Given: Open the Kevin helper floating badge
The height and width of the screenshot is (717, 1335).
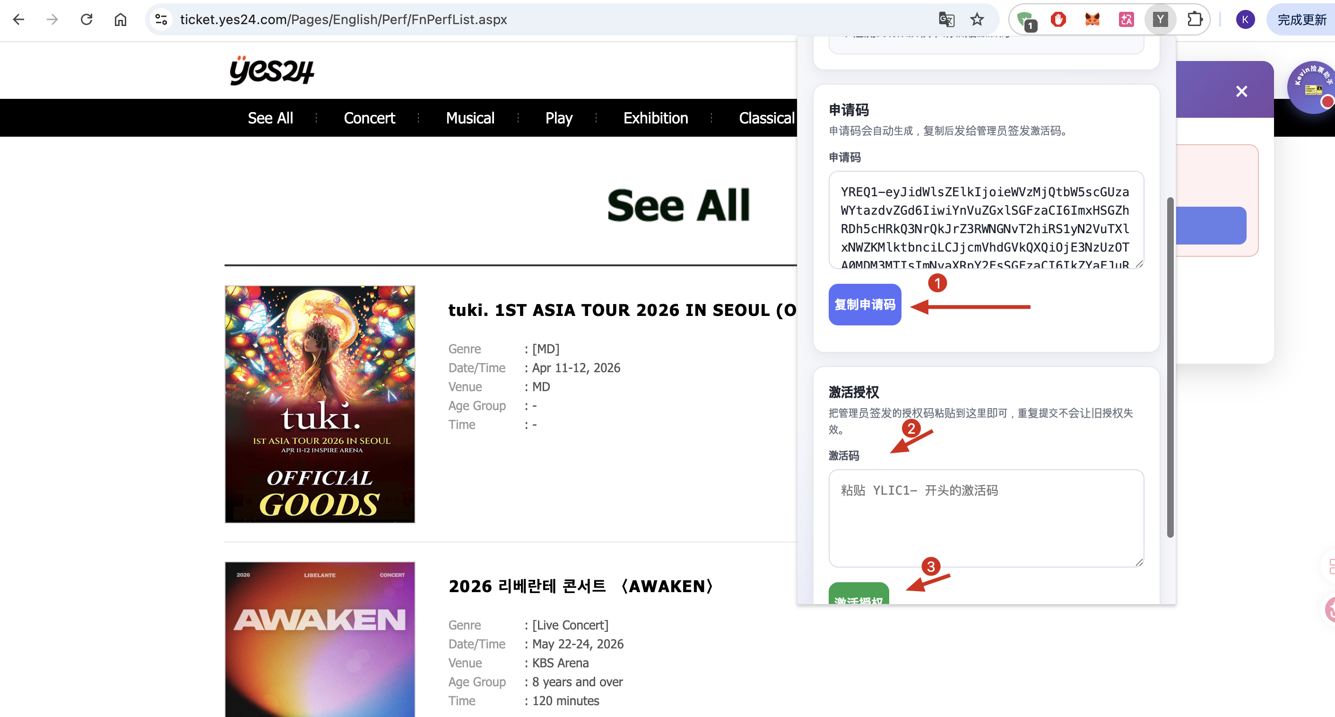Looking at the screenshot, I should tap(1311, 87).
